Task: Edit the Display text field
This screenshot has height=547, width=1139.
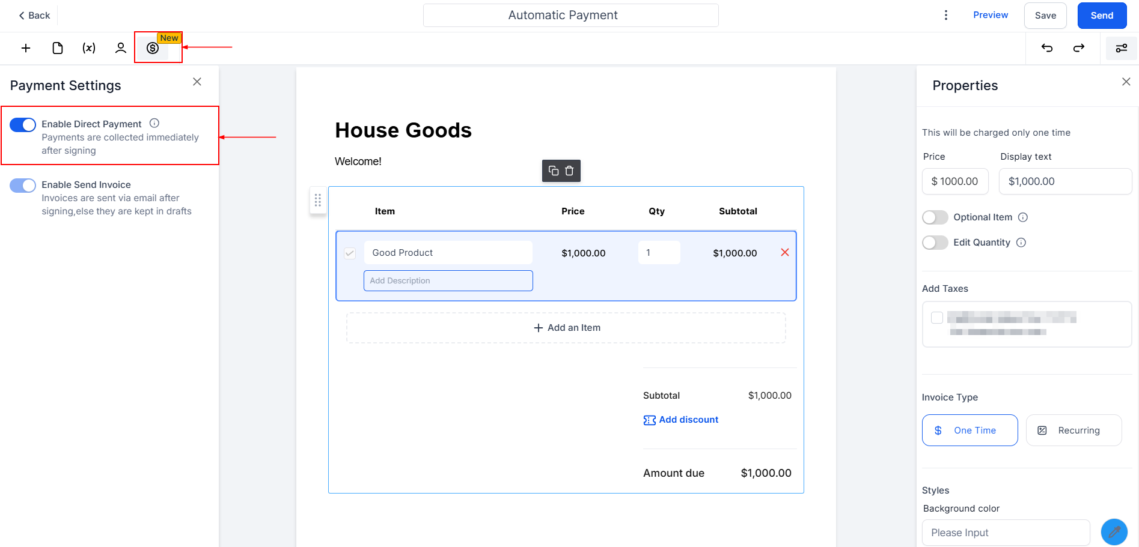Action: 1065,181
